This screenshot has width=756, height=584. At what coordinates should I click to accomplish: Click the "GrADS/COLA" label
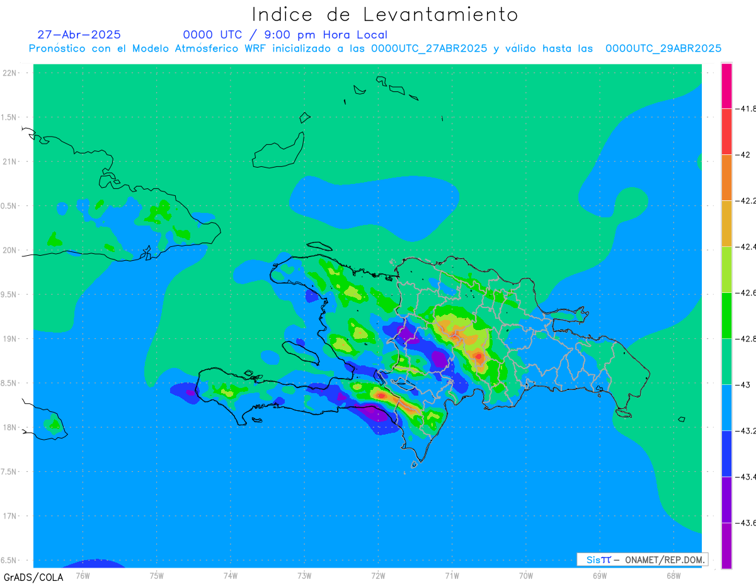(x=33, y=577)
